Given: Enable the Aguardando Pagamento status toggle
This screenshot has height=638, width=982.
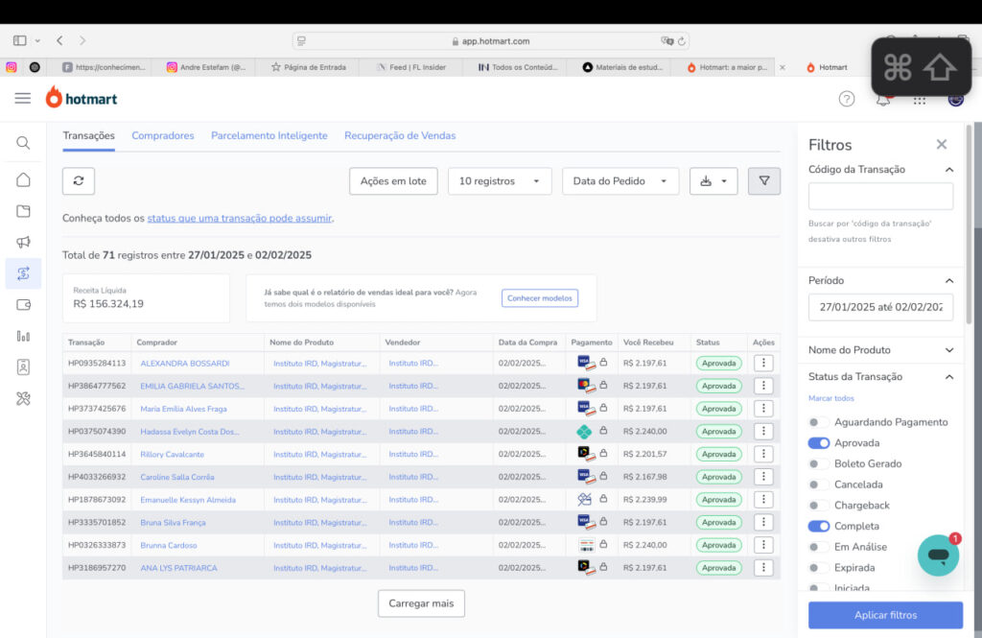Looking at the screenshot, I should click(818, 422).
